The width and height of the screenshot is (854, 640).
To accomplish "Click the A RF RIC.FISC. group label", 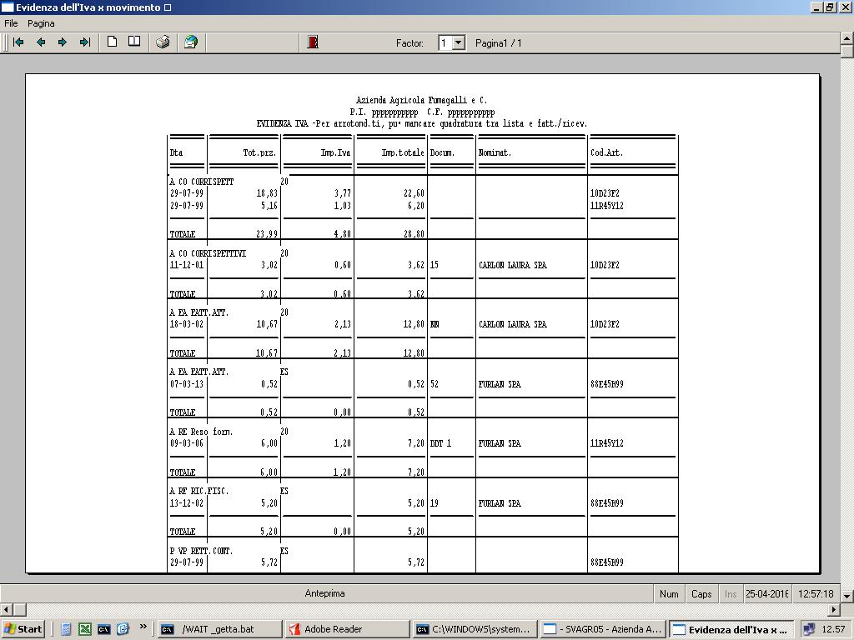I will (199, 492).
